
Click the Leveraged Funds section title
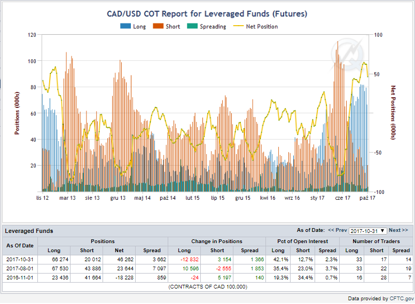click(29, 231)
